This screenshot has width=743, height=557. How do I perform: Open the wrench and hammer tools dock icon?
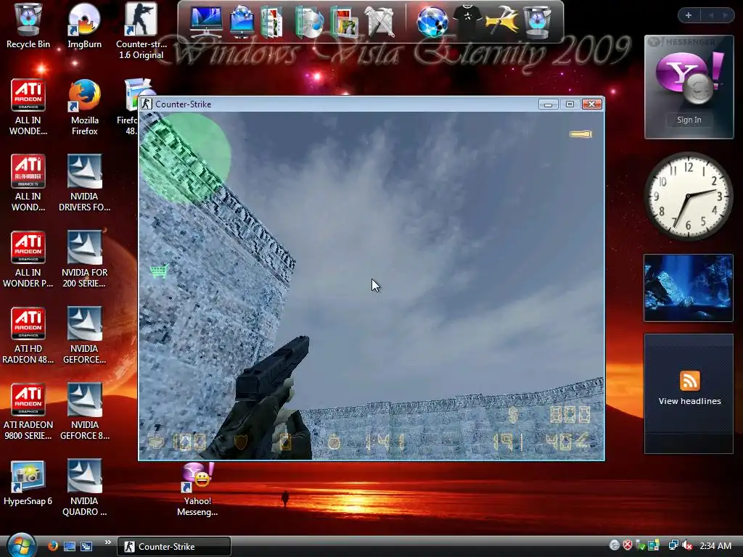[379, 21]
